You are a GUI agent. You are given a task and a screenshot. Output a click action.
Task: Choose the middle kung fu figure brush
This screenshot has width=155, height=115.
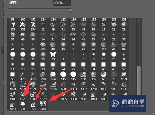pos(23,25)
